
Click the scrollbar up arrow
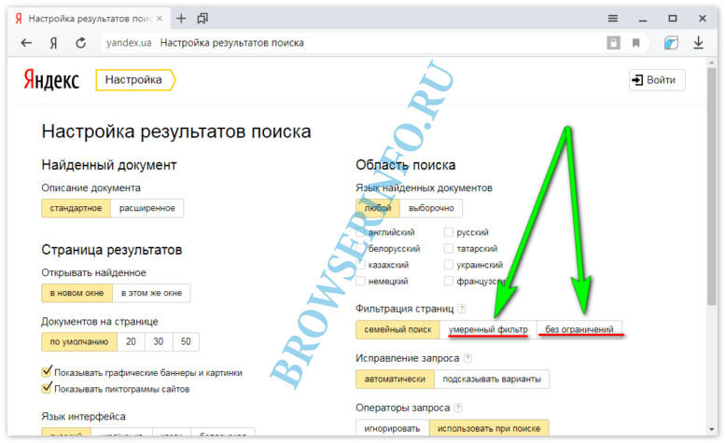(x=712, y=62)
